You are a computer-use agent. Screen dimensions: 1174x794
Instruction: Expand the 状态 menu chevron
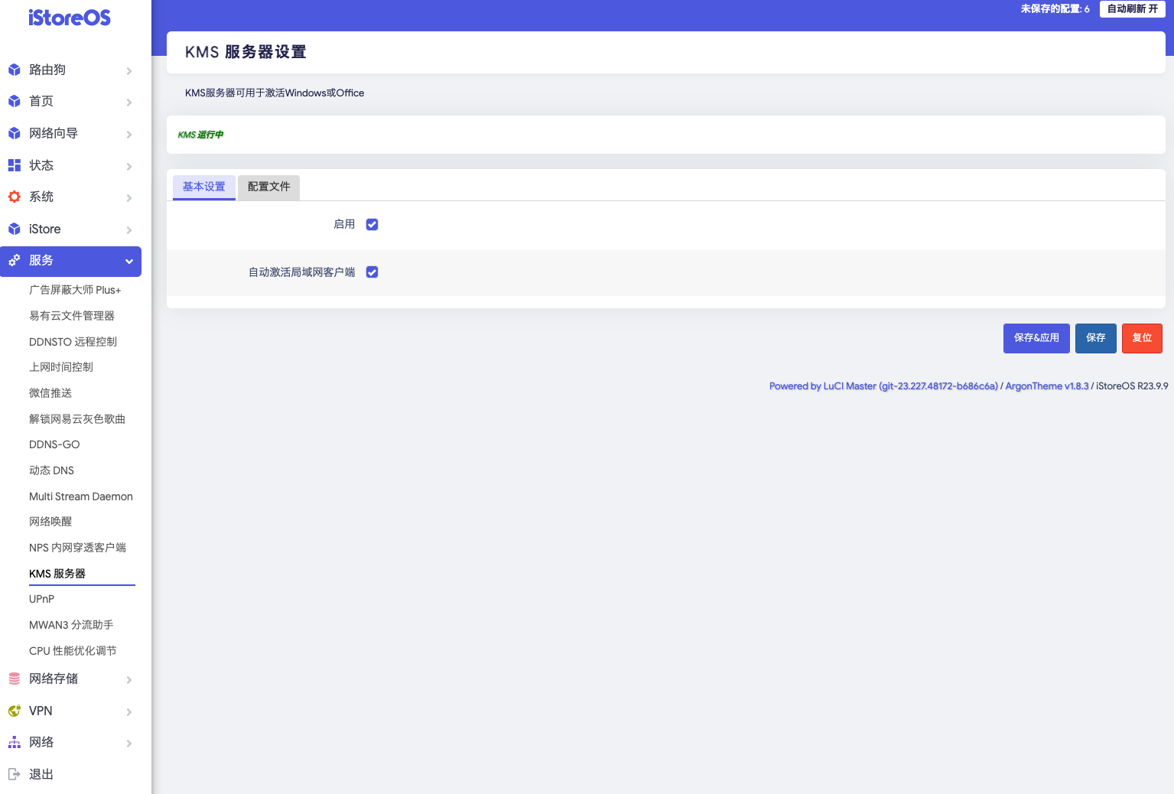[128, 166]
